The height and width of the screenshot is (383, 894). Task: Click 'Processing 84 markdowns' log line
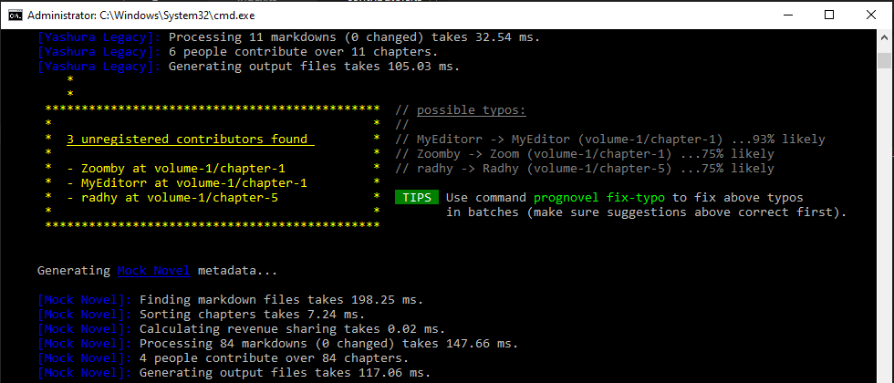(277, 344)
